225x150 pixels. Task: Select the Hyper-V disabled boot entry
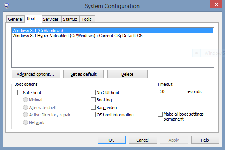click(x=113, y=36)
